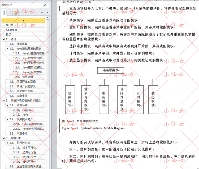
Task: Select heading 3.1.4 操作可行性
Action: pos(27,162)
